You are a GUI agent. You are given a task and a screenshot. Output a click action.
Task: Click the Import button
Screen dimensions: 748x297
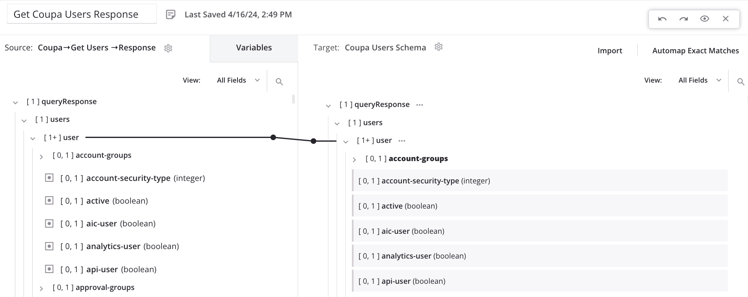(610, 50)
